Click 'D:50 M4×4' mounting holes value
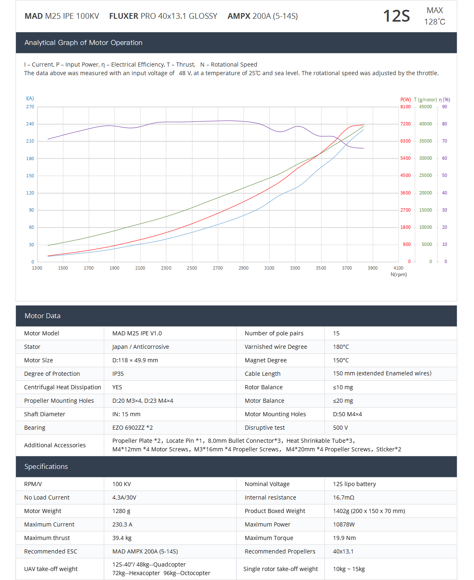Image resolution: width=474 pixels, height=580 pixels. click(x=347, y=414)
